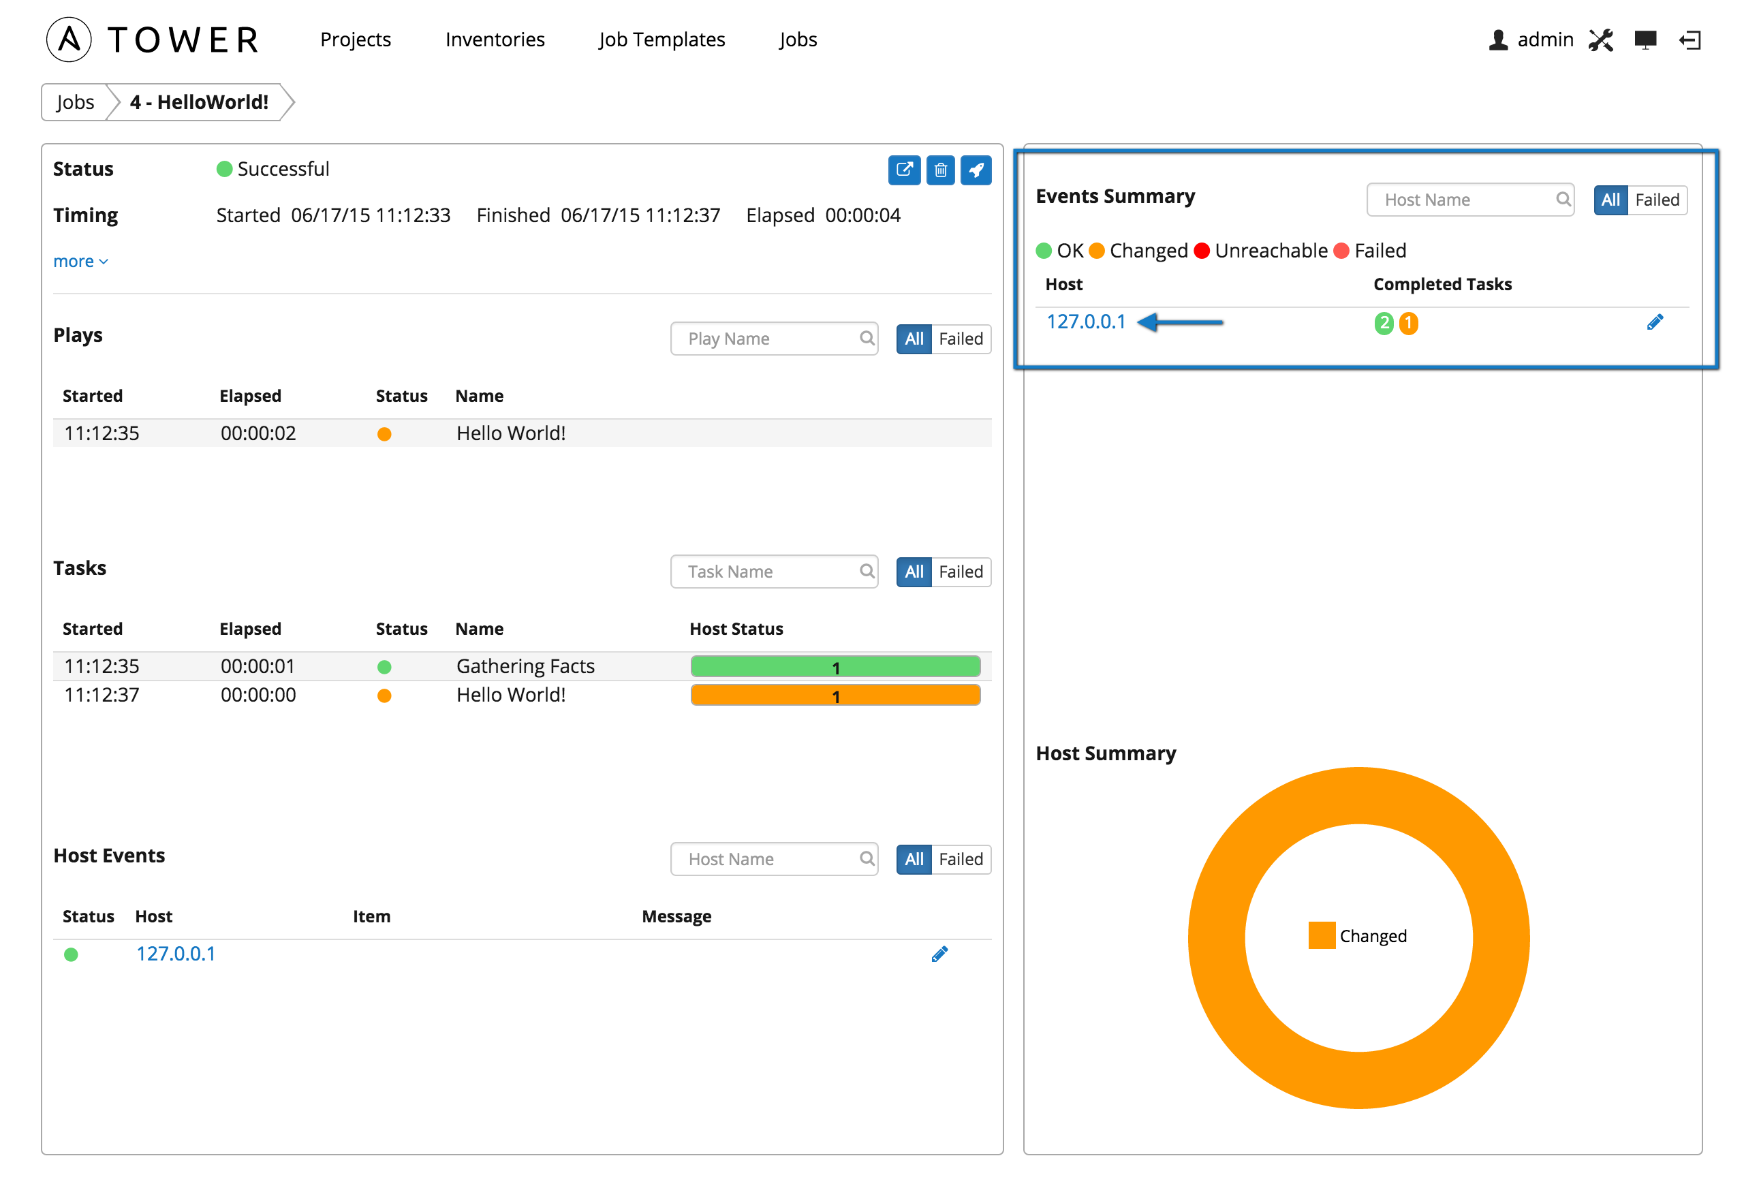The height and width of the screenshot is (1203, 1744).
Task: Click the sign-out icon
Action: click(1689, 40)
